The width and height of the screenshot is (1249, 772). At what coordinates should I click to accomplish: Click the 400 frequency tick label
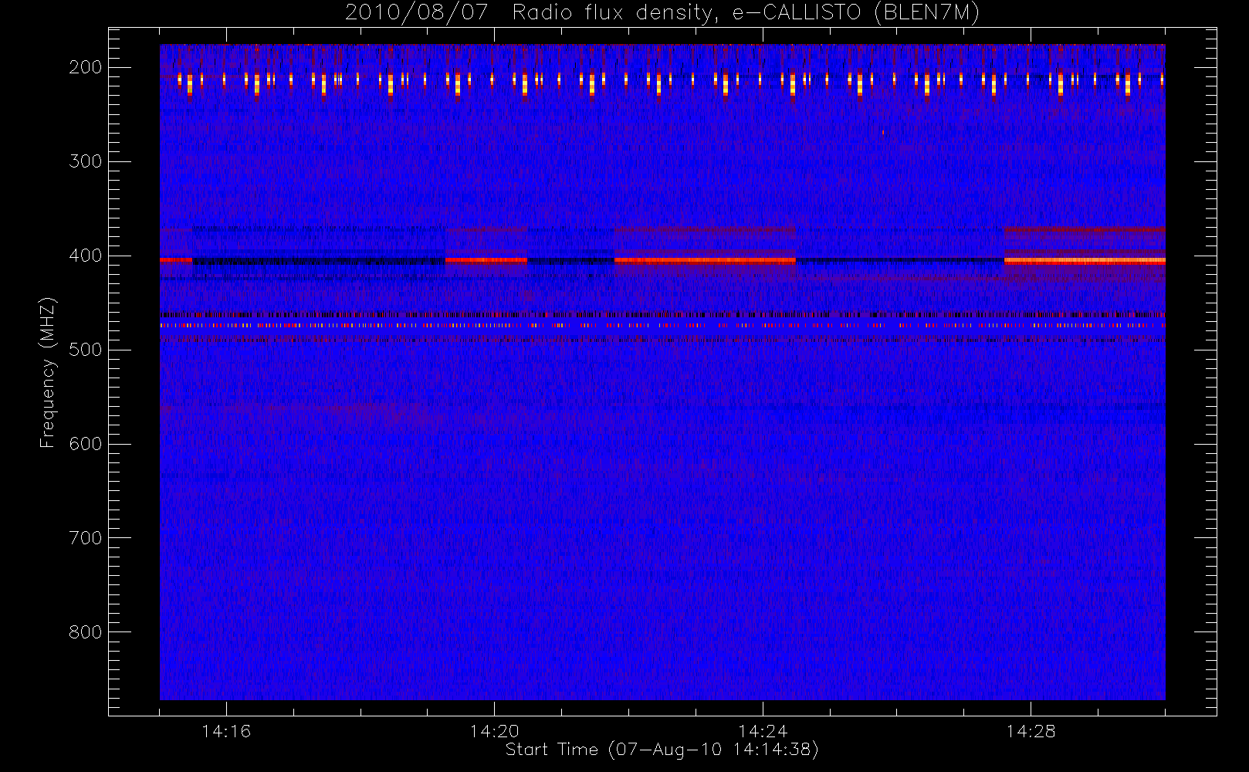(x=85, y=256)
